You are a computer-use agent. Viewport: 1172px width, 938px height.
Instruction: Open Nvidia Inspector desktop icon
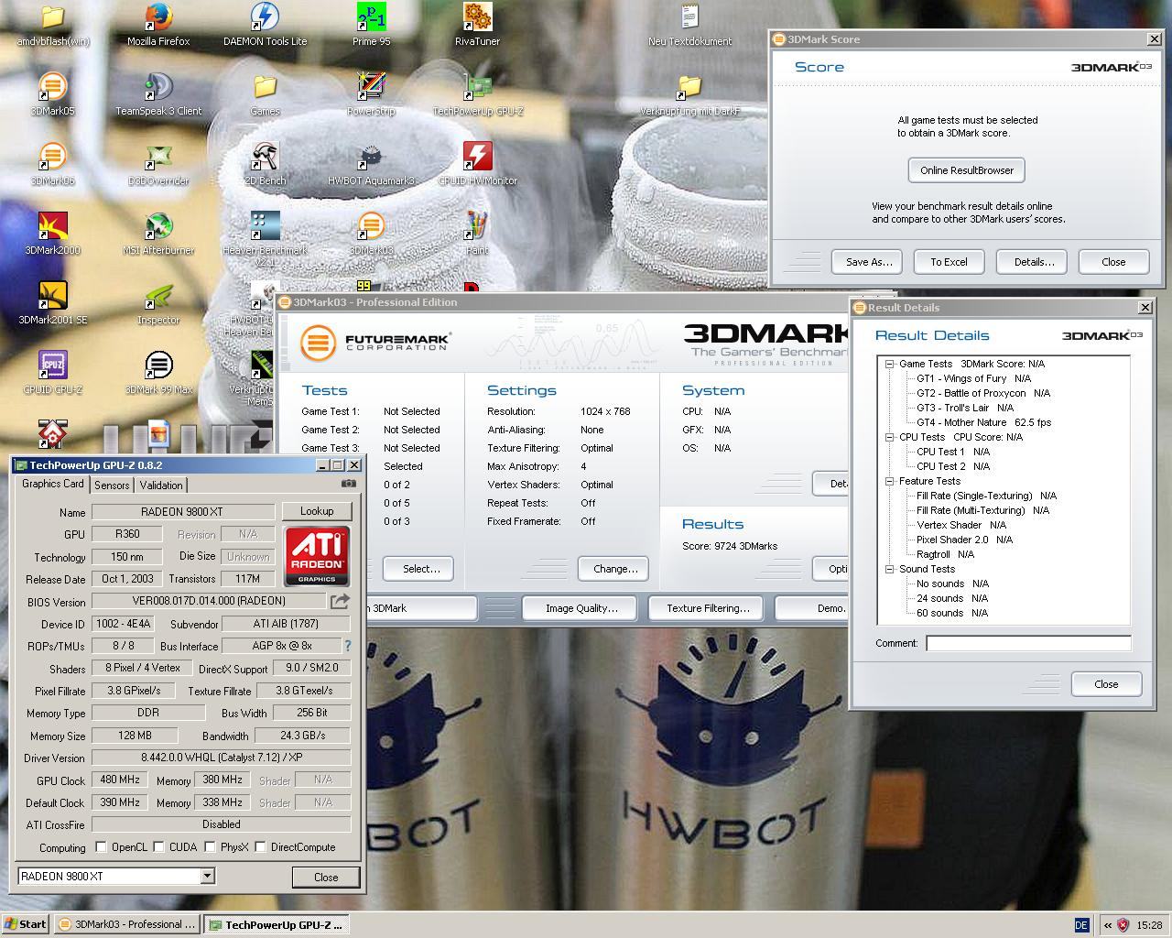coord(158,303)
